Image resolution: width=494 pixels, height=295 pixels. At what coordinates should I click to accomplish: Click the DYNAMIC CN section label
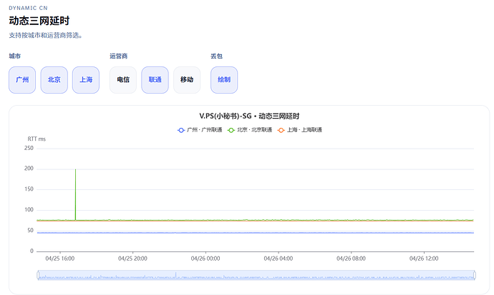[28, 8]
